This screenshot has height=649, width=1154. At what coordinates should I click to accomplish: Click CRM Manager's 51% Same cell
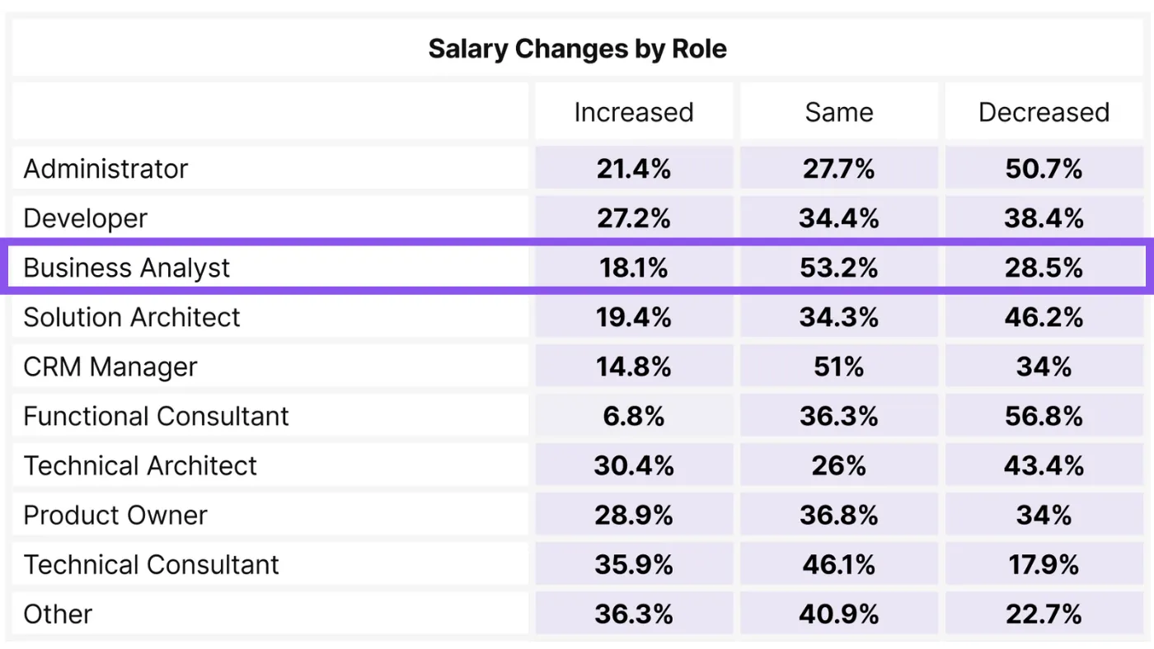(838, 367)
